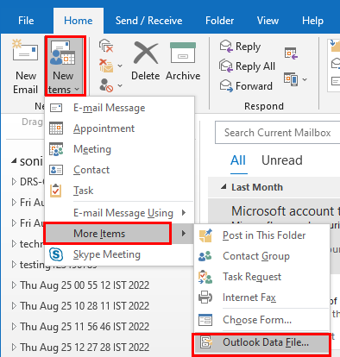Filter messages by Unread
Screen dimensions: 340x357
point(282,160)
